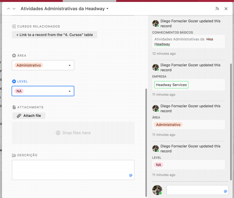Click the paperclip icon in Attach file
Screen dimensions: 234x198
[x=19, y=116]
